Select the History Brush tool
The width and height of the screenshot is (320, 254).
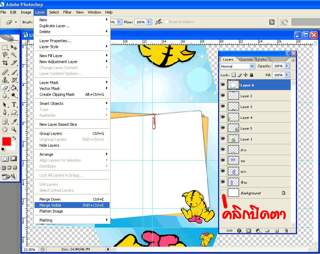coord(14,80)
